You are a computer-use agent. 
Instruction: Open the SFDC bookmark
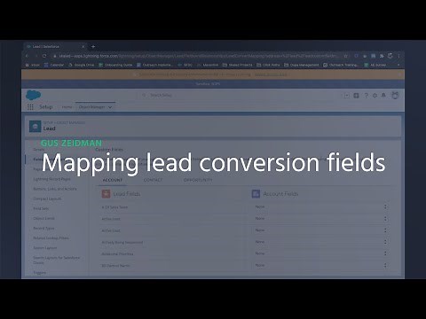pos(185,65)
